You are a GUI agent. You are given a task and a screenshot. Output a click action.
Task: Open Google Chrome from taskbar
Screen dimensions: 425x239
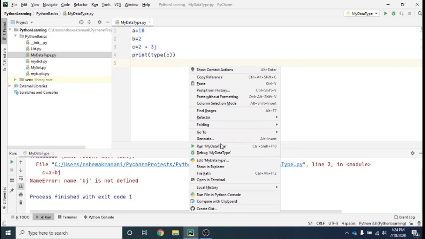click(x=160, y=233)
